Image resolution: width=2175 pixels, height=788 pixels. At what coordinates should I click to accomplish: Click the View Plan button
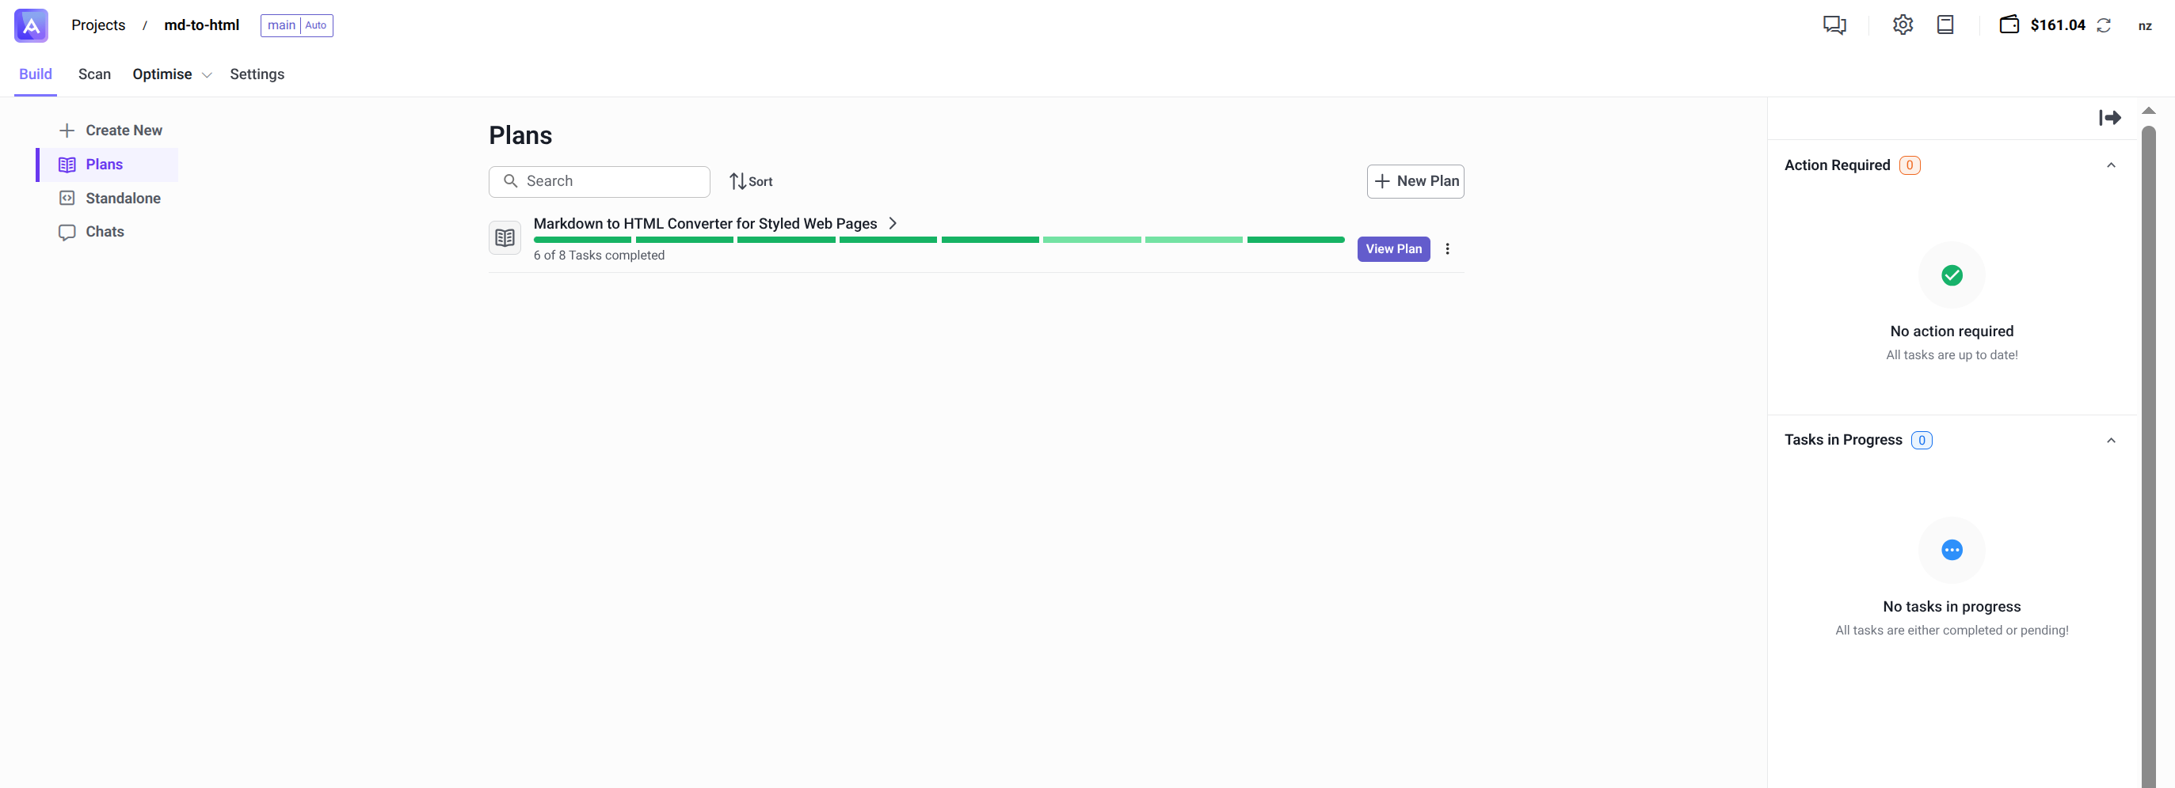click(x=1393, y=249)
